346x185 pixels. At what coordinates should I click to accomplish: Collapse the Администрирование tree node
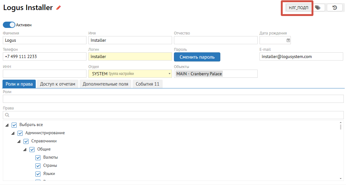(x=13, y=133)
